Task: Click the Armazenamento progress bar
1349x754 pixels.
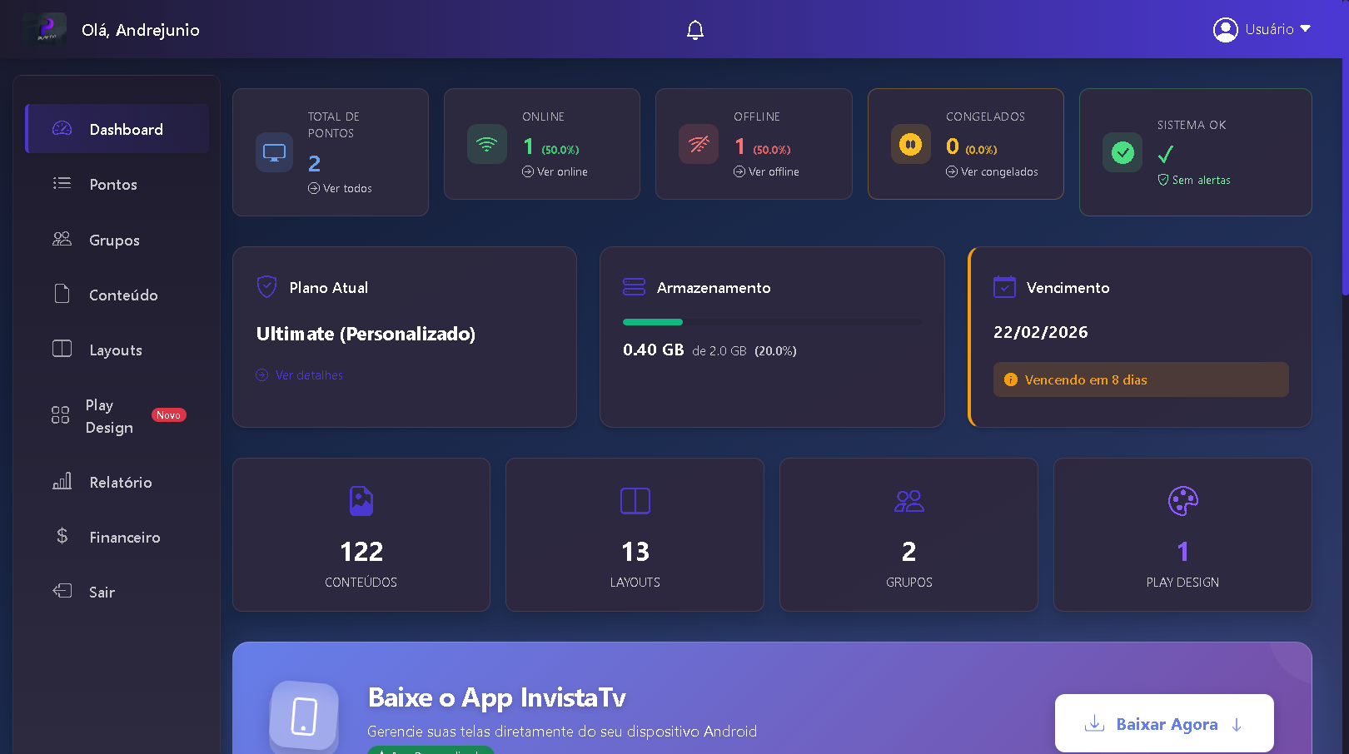Action: (x=772, y=322)
